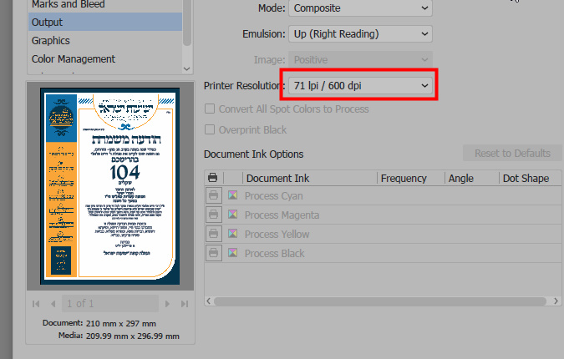
Task: Toggle print icon for Process Magenta
Action: [213, 215]
